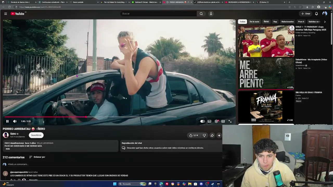
Task: Open player settings gear
Action: (216, 121)
